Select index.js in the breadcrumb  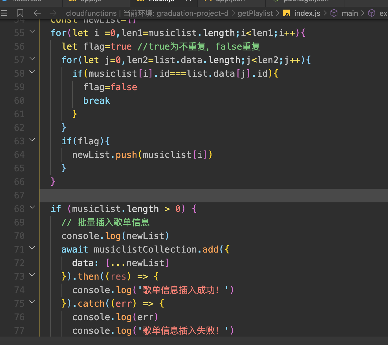[x=307, y=13]
